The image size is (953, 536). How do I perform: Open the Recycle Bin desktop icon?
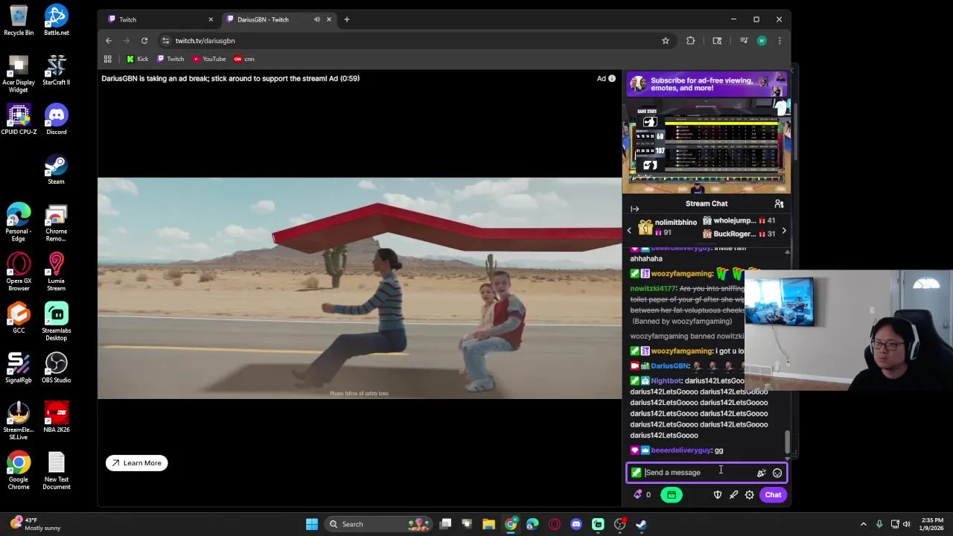[19, 21]
